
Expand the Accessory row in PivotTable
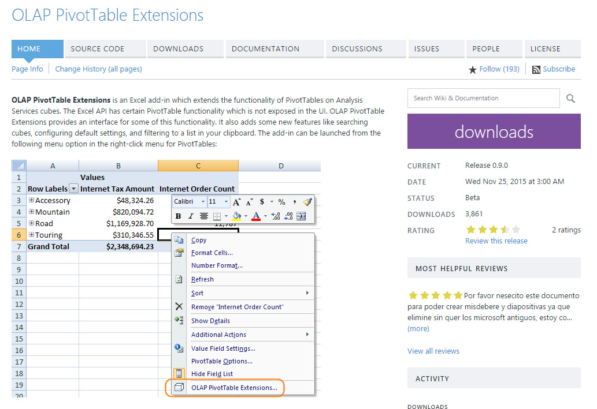(x=31, y=201)
